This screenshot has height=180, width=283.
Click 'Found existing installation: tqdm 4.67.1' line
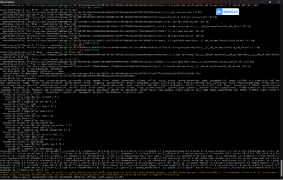click(x=30, y=106)
